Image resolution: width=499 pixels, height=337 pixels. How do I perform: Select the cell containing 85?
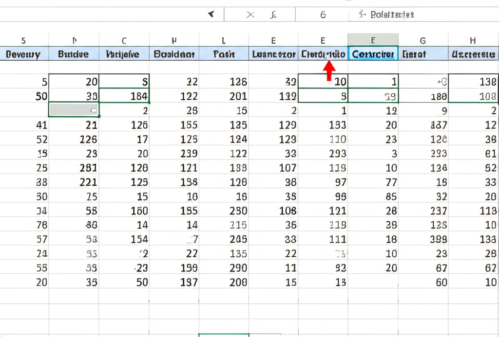(x=373, y=196)
